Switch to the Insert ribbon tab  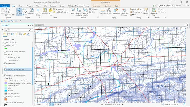click(x=21, y=6)
